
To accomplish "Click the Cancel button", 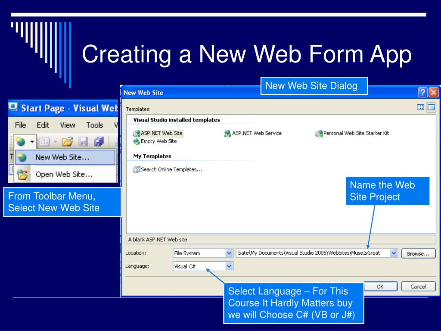I will click(418, 287).
